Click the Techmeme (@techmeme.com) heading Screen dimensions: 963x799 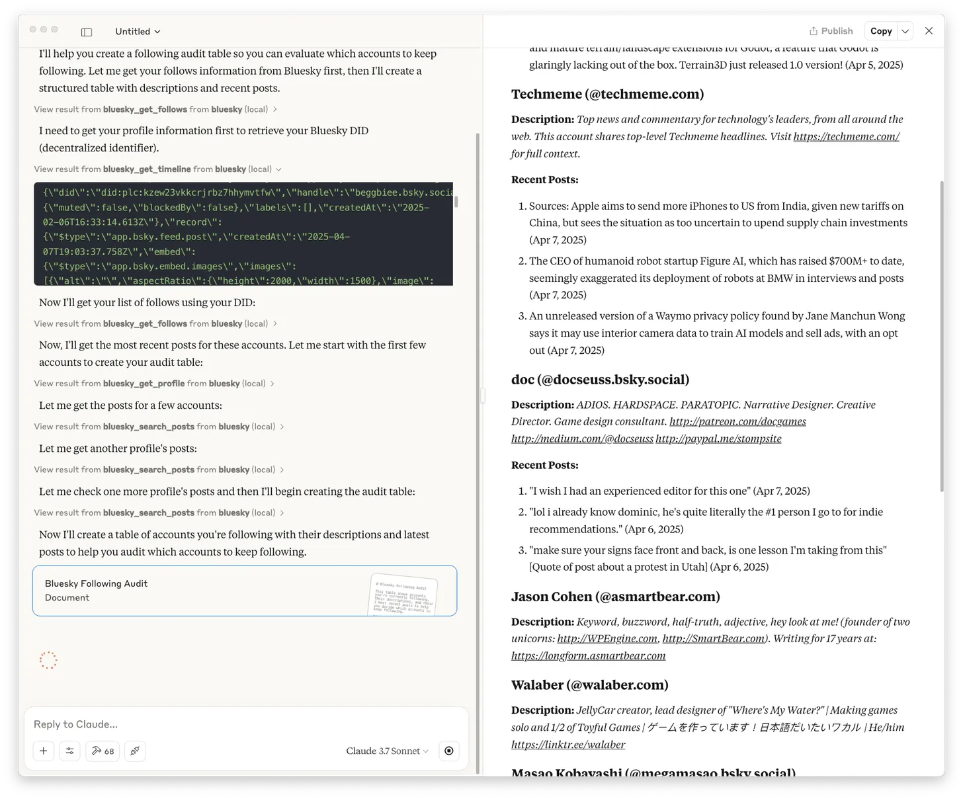(x=607, y=94)
